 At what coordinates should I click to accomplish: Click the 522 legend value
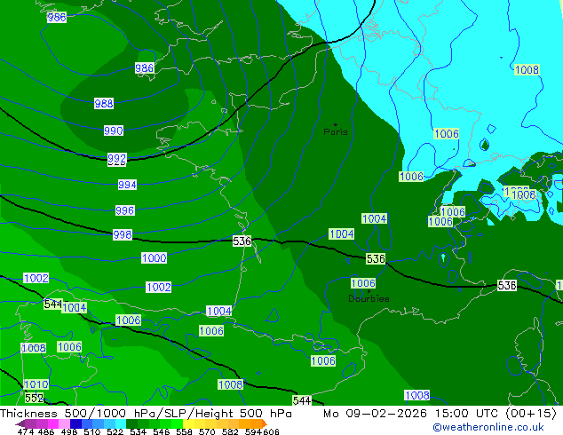[115, 431]
